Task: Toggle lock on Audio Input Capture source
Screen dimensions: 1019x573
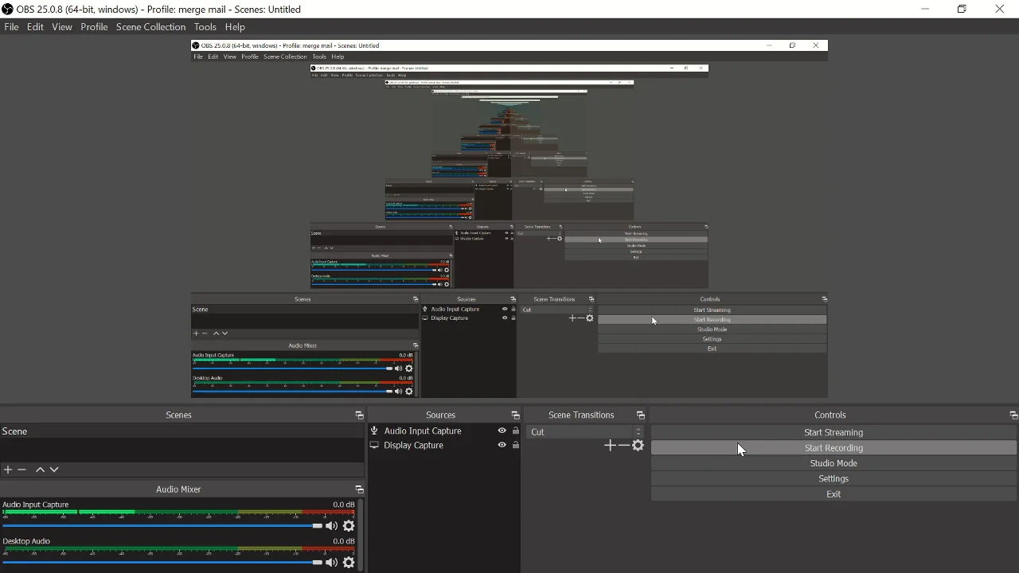Action: coord(515,431)
